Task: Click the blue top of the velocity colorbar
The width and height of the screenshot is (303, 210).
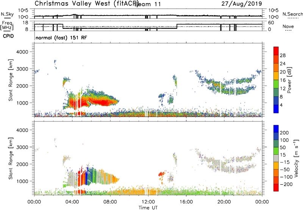Action: point(276,129)
